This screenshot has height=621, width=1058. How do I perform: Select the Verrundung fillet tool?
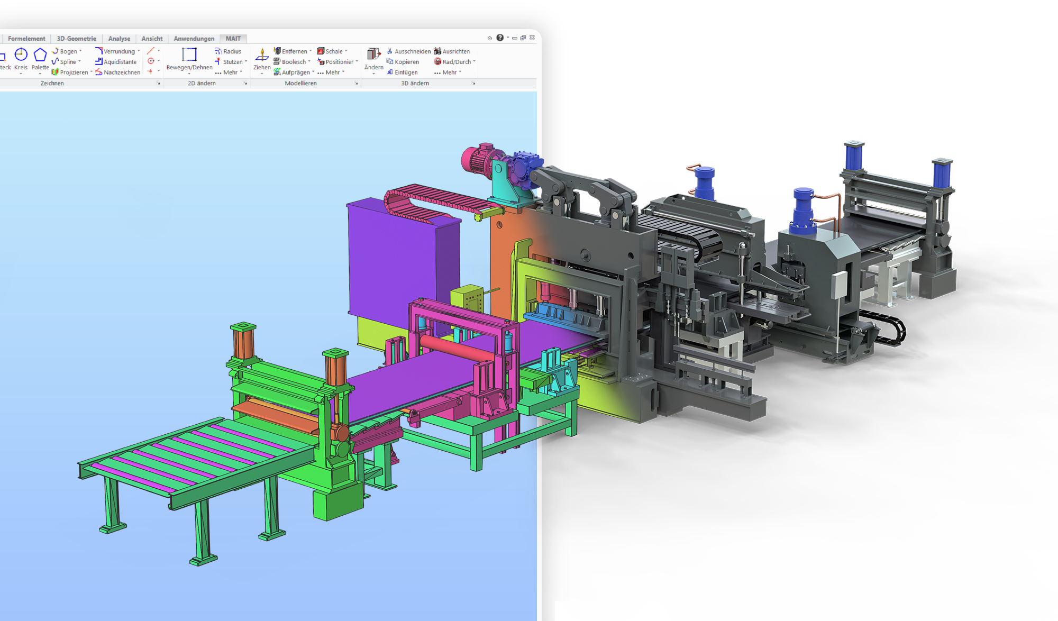117,51
